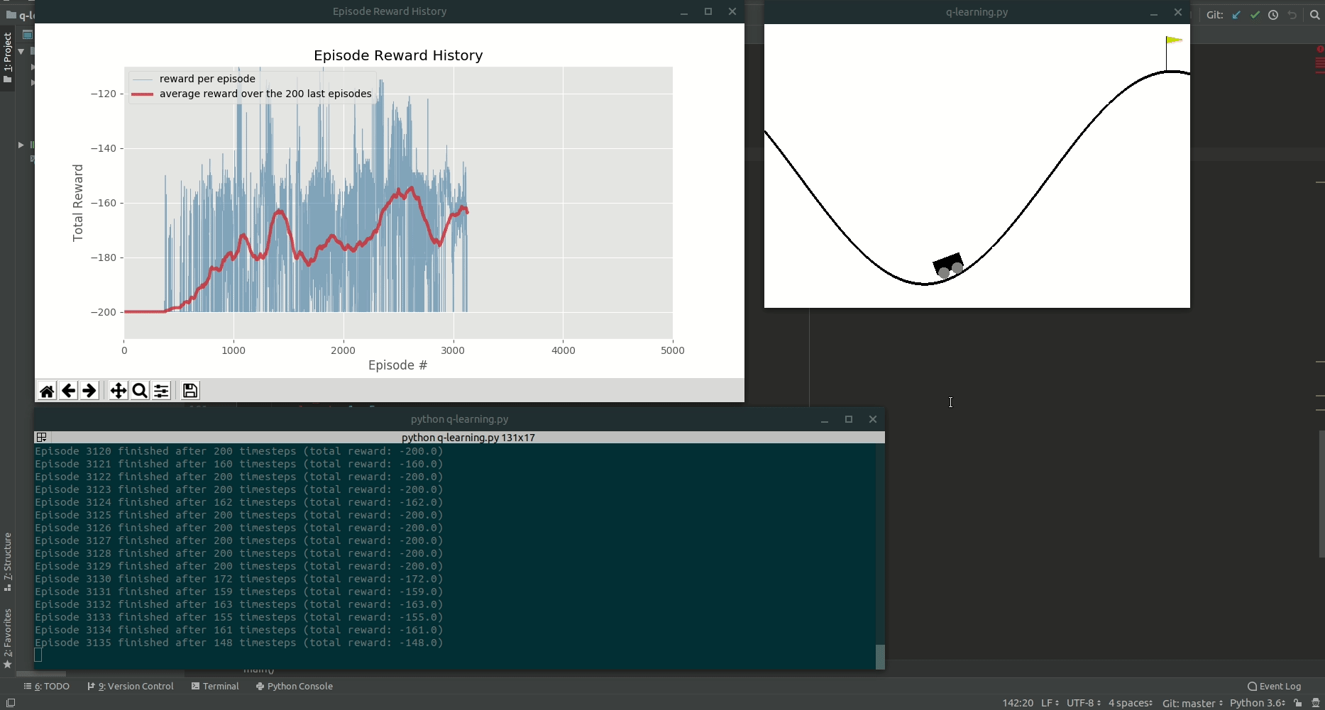Reset plot view with Home icon
This screenshot has width=1325, height=710.
[47, 391]
